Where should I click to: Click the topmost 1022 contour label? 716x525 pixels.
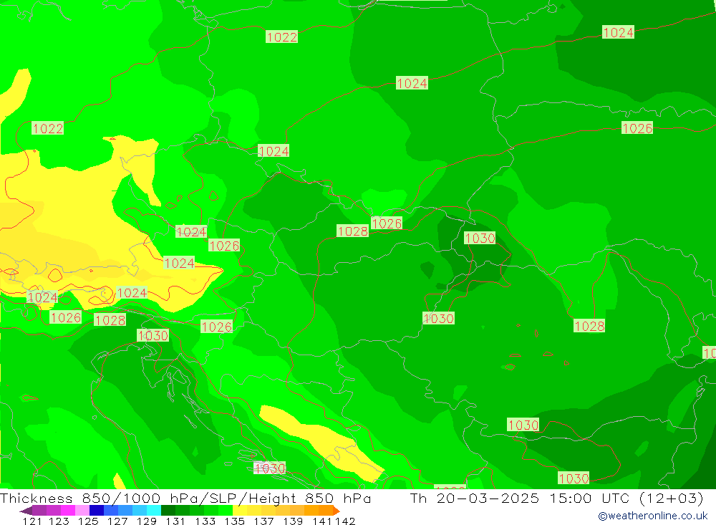(281, 37)
